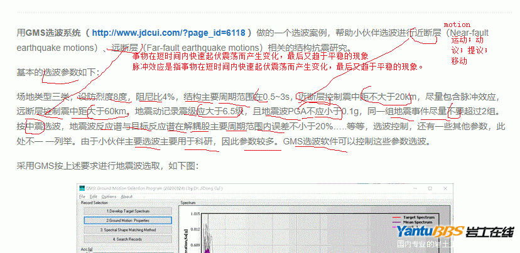
Task: Open the About menu in GMS
Action: [126, 196]
